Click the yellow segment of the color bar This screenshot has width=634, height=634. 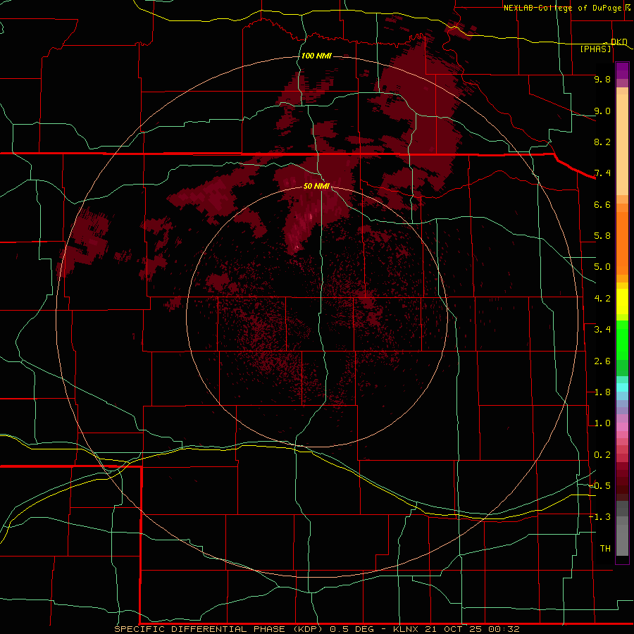pos(622,302)
